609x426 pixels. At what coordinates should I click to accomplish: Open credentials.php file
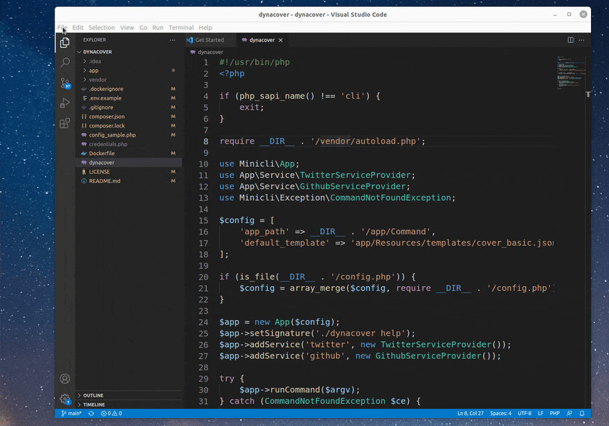[x=129, y=144]
